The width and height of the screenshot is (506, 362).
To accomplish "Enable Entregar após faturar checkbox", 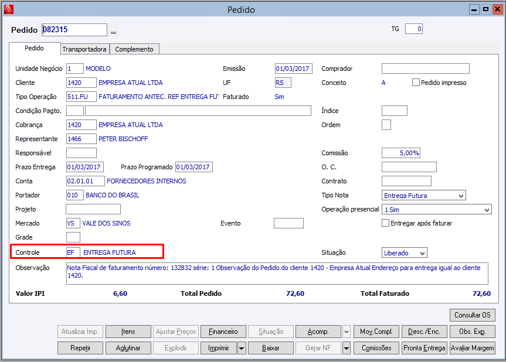I will [385, 223].
